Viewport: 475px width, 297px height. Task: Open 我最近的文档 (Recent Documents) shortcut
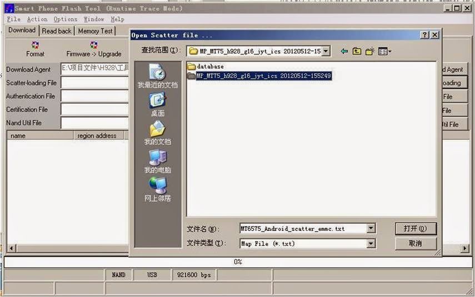click(x=158, y=76)
